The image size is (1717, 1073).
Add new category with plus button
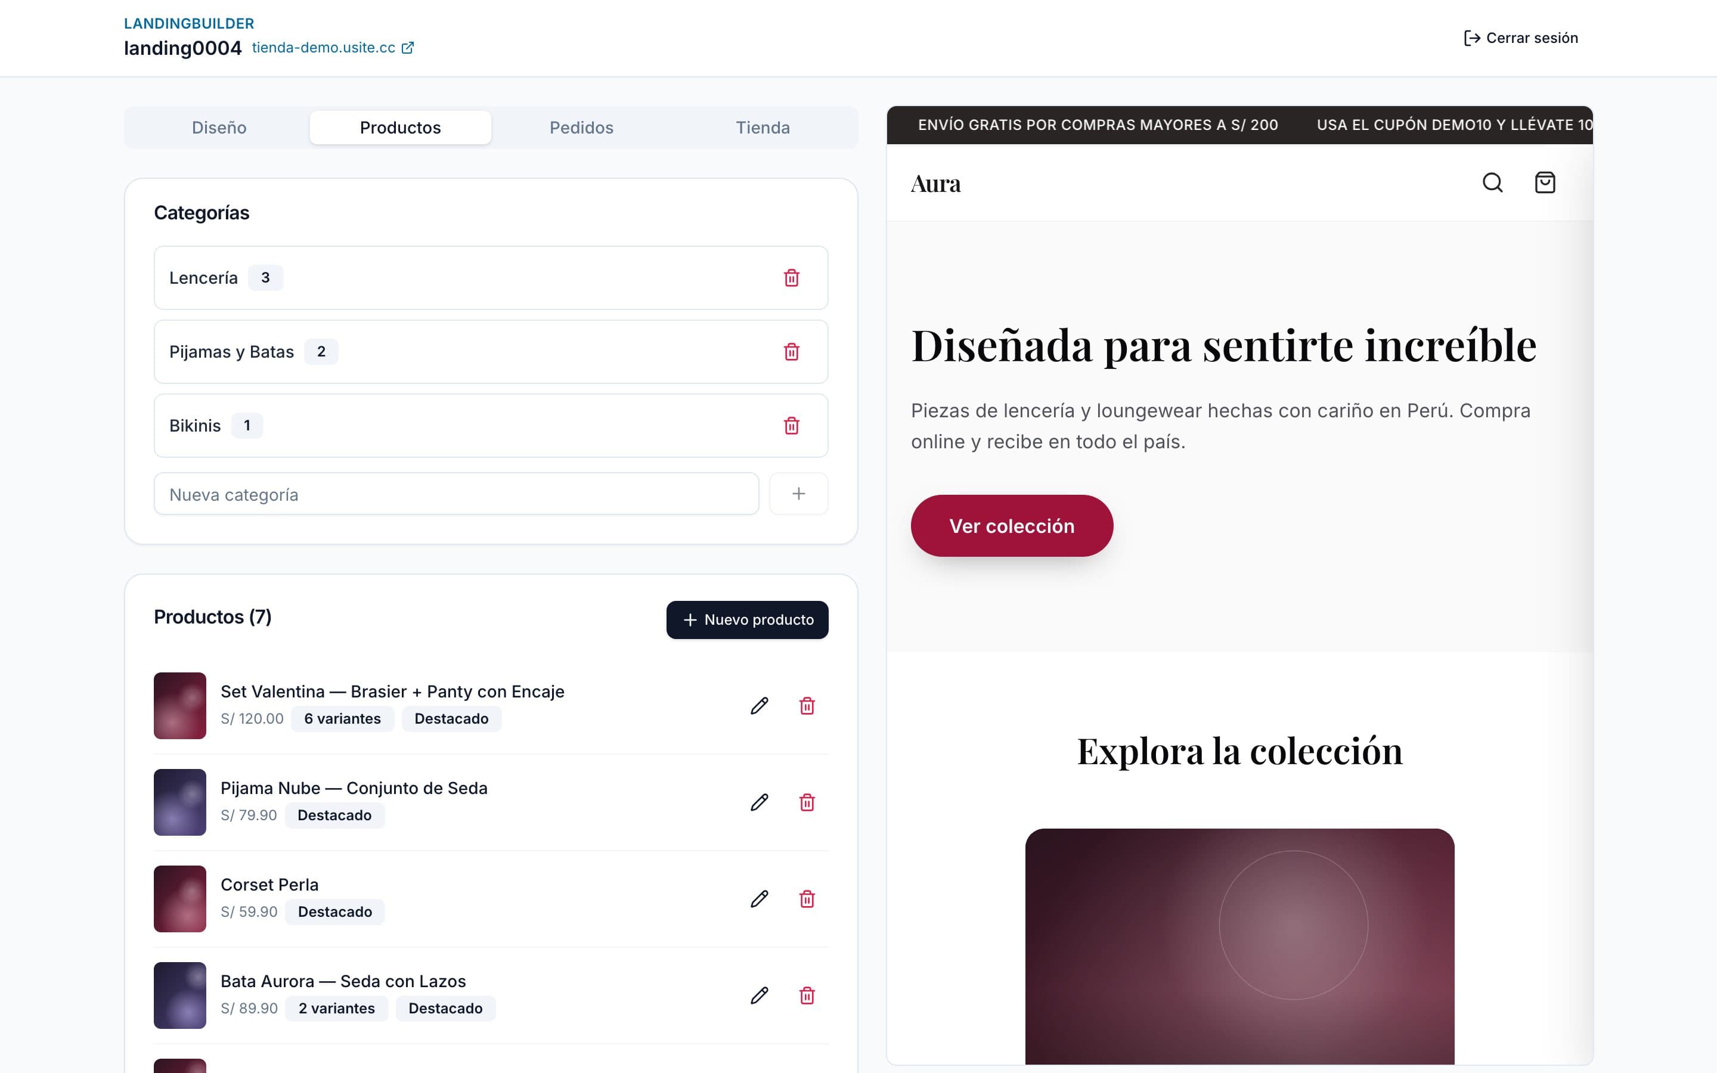(x=798, y=493)
